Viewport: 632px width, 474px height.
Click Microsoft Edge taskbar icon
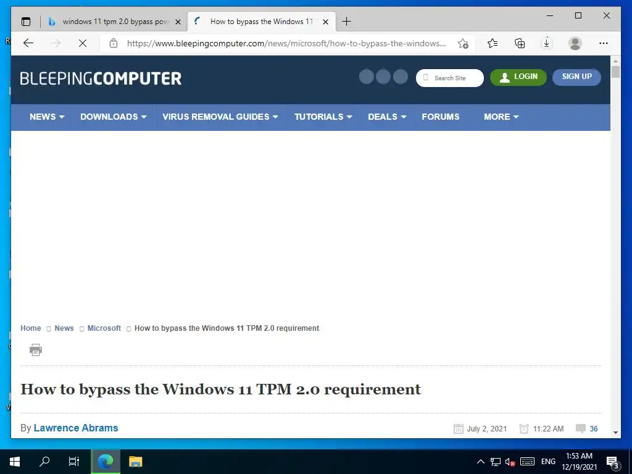click(106, 462)
